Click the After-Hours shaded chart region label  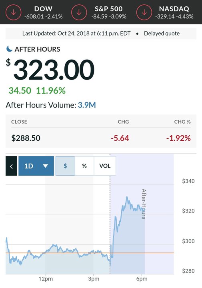click(144, 204)
